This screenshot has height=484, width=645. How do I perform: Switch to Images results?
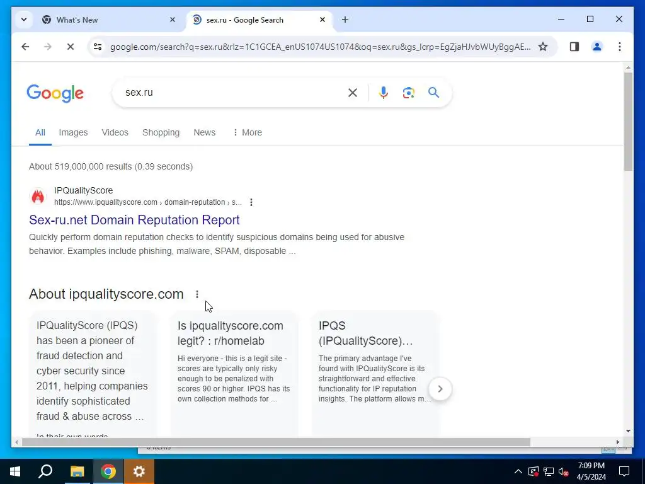pos(73,132)
